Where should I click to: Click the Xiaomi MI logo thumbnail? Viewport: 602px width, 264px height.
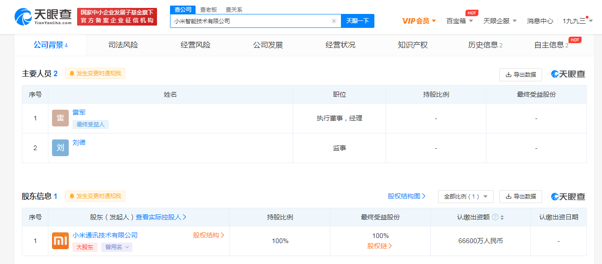coord(60,241)
